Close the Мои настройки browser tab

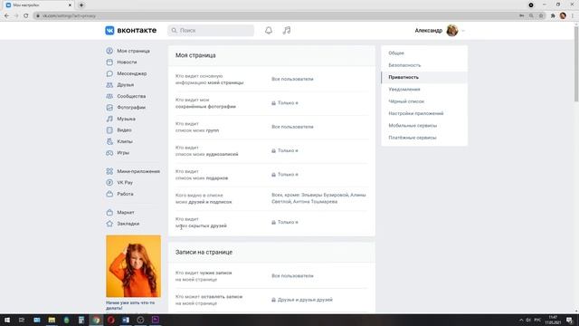(x=70, y=5)
